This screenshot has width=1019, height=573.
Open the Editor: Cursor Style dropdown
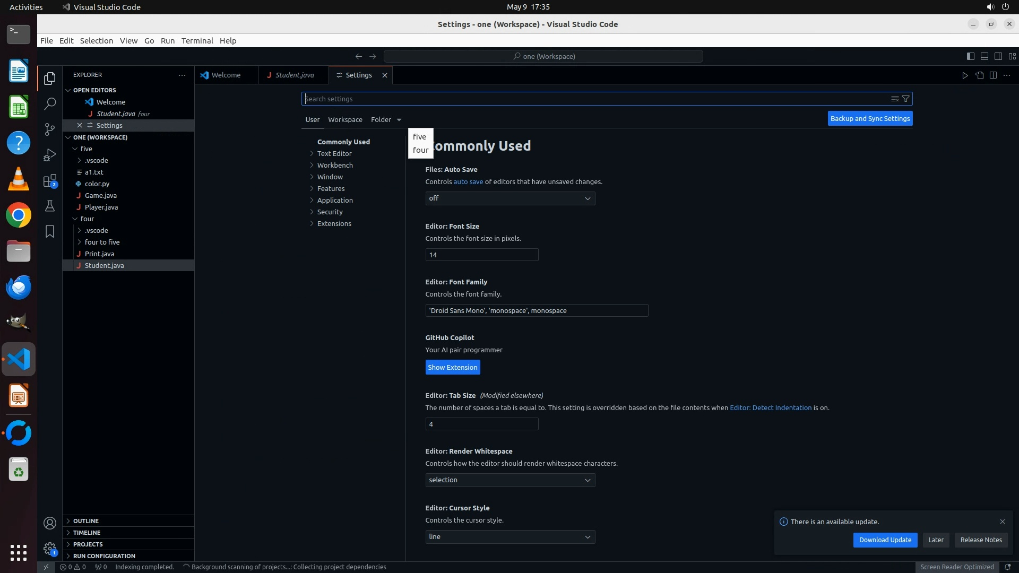coord(509,537)
